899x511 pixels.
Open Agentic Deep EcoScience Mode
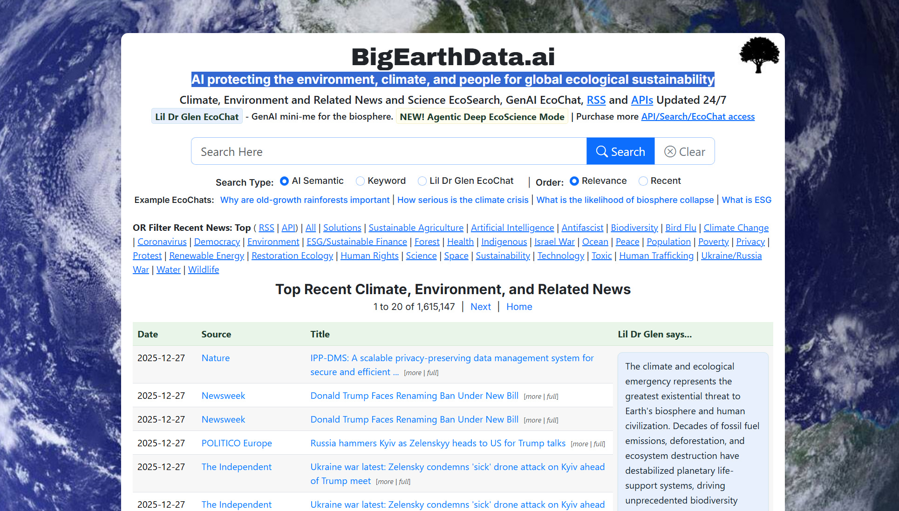point(482,117)
